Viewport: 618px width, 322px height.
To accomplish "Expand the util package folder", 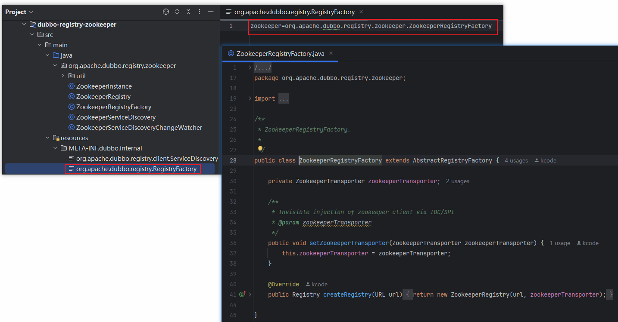I will pos(63,76).
